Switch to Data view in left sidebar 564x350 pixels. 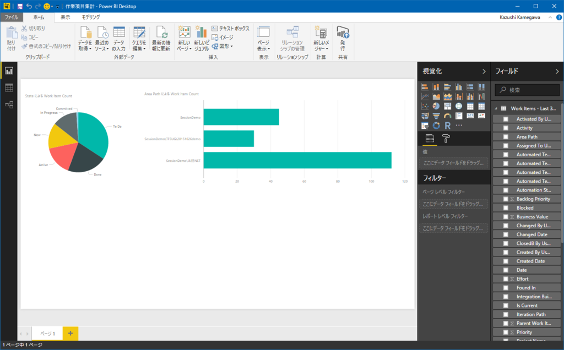9,87
